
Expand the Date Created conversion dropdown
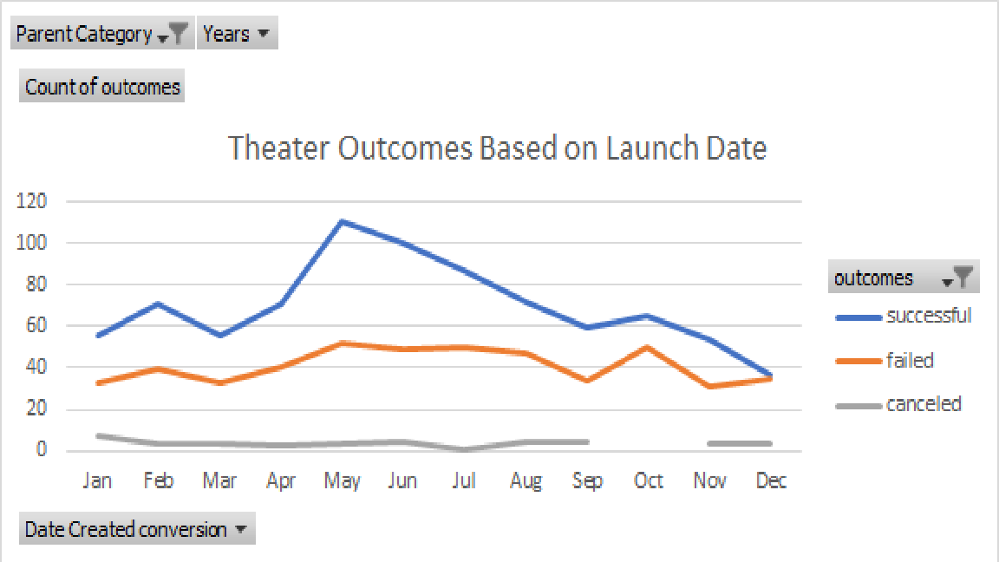(243, 529)
